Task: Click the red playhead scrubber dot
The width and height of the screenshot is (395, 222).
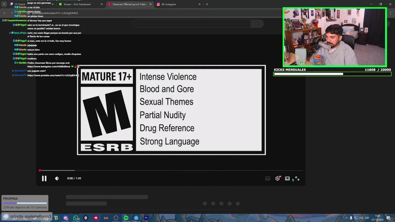Action: click(40, 170)
